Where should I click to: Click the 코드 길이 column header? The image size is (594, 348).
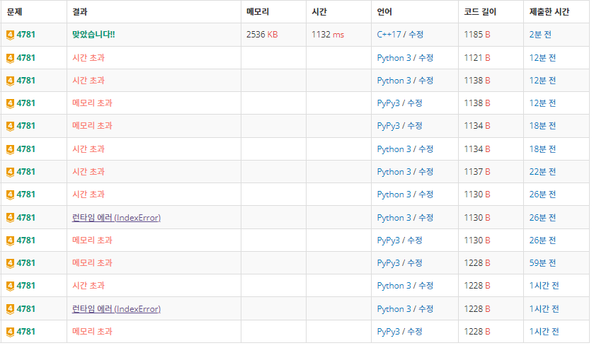480,12
